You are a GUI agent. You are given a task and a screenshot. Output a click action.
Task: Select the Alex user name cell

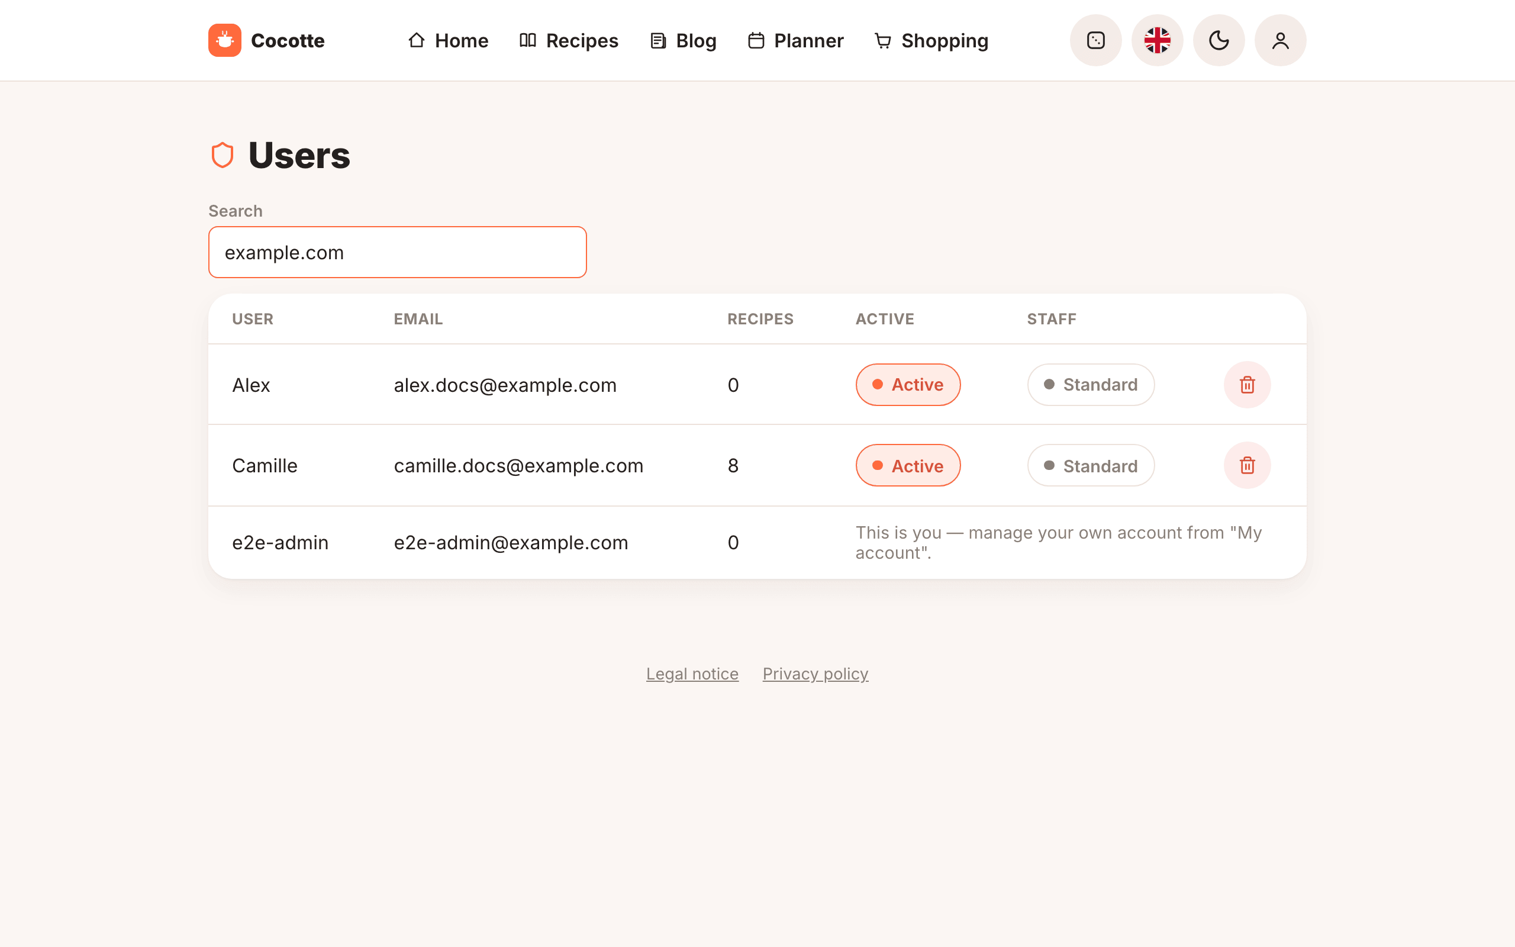click(251, 385)
